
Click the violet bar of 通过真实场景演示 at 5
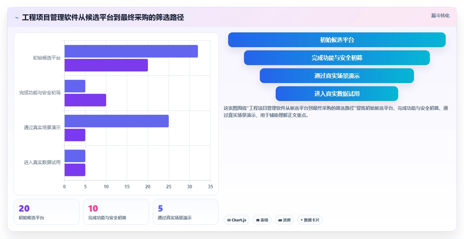(x=75, y=135)
